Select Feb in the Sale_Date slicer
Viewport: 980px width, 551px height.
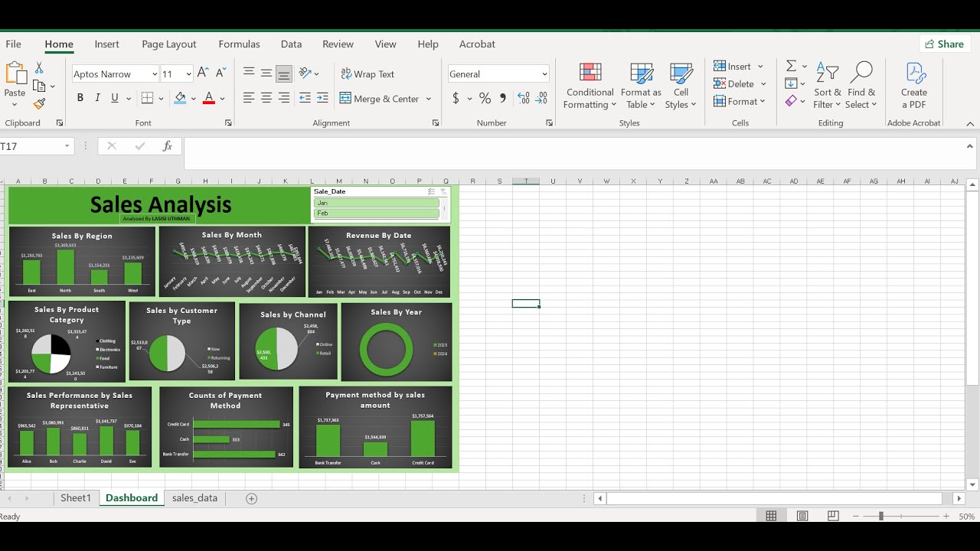[x=376, y=214]
